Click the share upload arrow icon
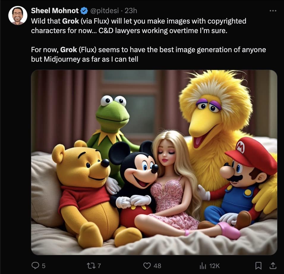 coord(272,265)
